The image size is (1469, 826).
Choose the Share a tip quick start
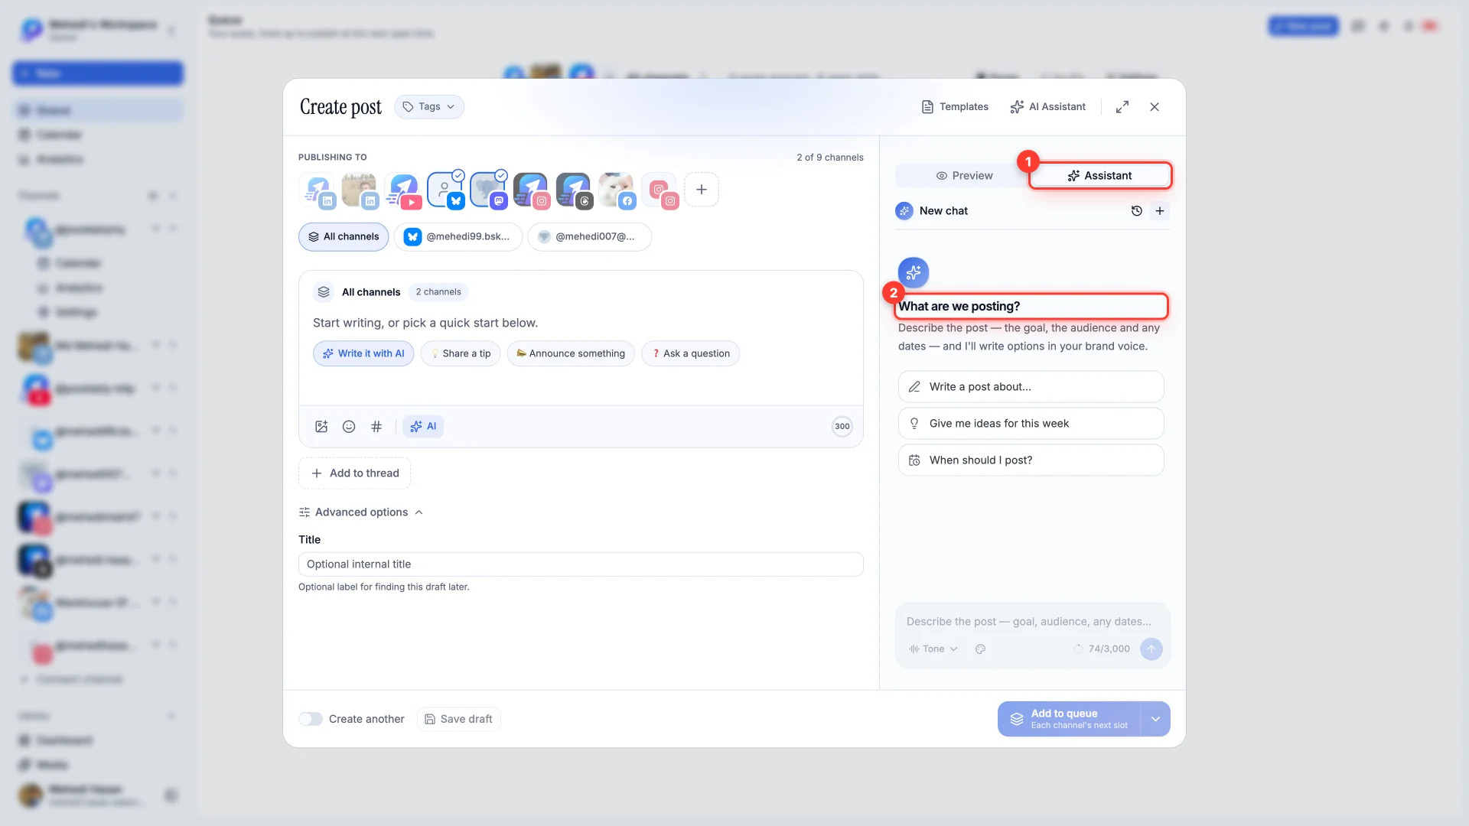[x=461, y=353]
